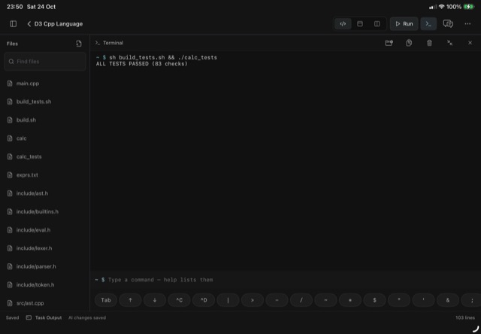Tap the down arrow history key

click(x=155, y=300)
